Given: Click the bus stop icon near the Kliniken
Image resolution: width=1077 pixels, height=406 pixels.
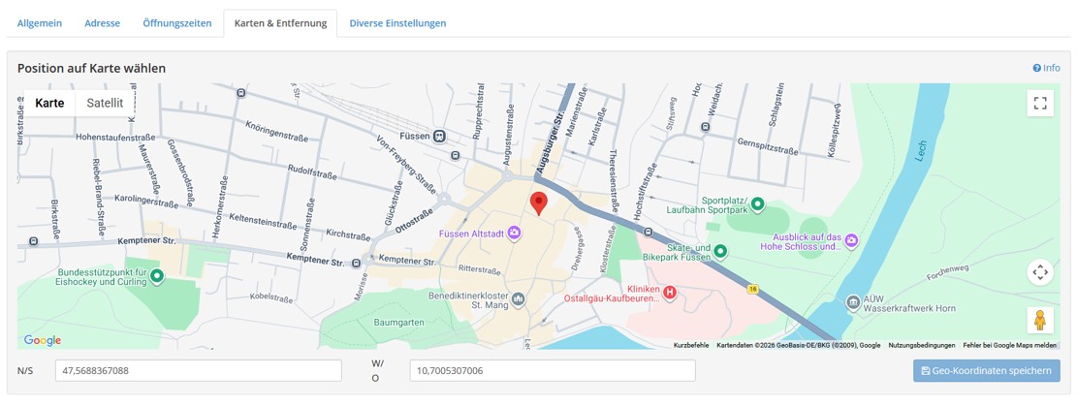Looking at the screenshot, I should click(x=647, y=232).
